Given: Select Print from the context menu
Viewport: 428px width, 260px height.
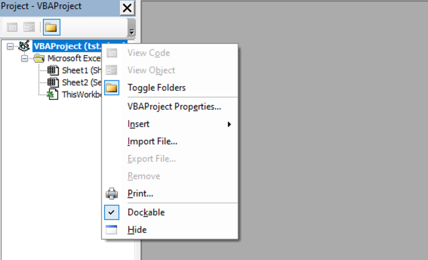Looking at the screenshot, I should [x=140, y=194].
